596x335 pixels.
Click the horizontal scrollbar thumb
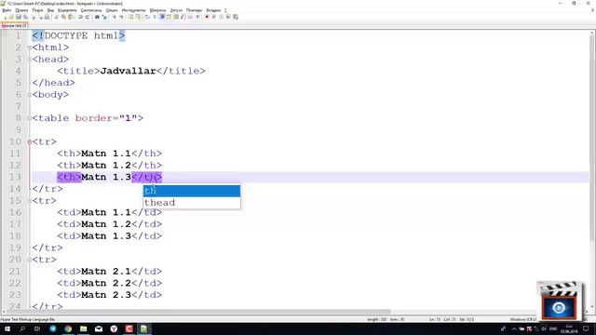[x=197, y=312]
